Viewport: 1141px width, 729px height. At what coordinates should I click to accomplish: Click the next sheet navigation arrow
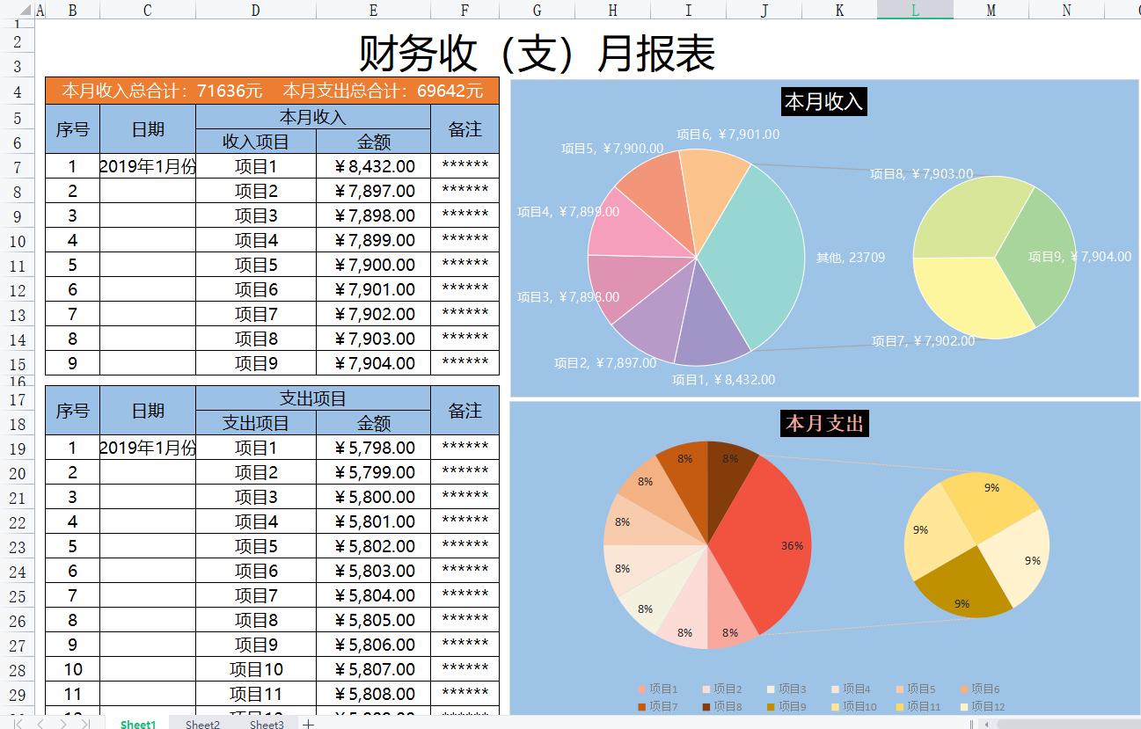[64, 724]
